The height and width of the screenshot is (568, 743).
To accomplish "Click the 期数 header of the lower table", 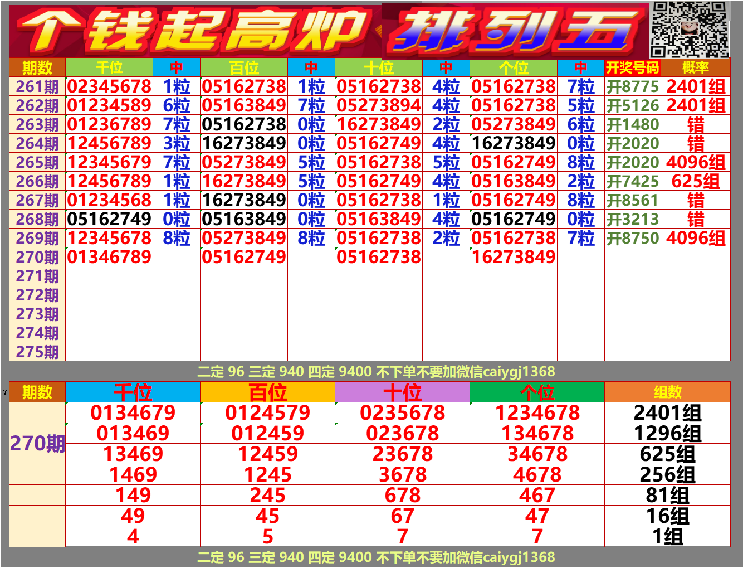I will (37, 392).
